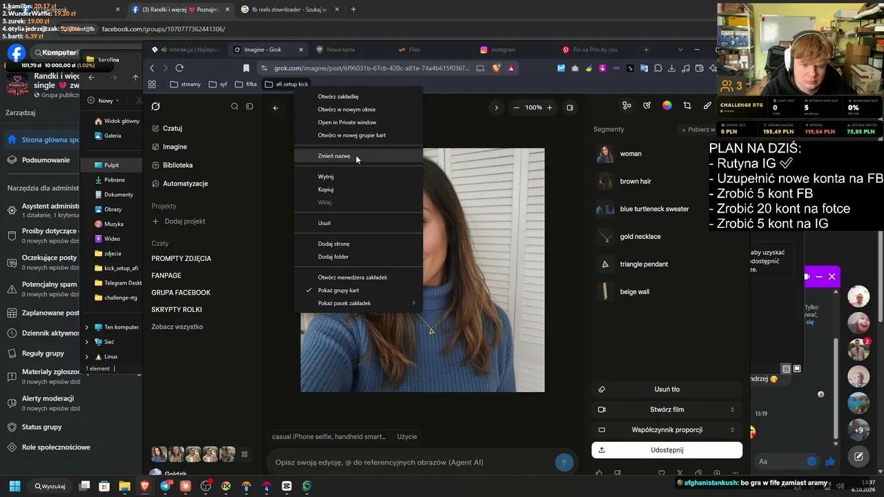
Task: Open the PROMPTY ZDJĘCIA chat
Action: (x=182, y=258)
